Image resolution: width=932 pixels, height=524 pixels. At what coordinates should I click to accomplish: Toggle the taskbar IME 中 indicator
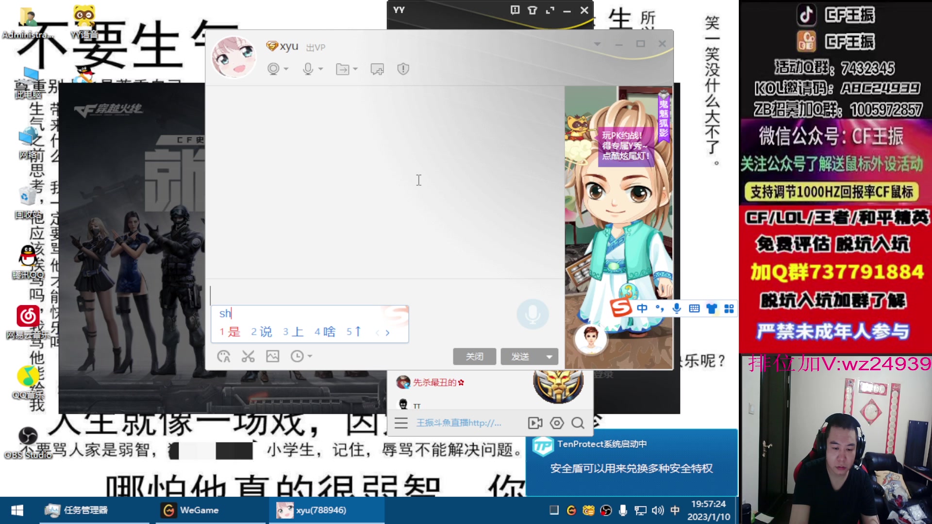tap(675, 510)
